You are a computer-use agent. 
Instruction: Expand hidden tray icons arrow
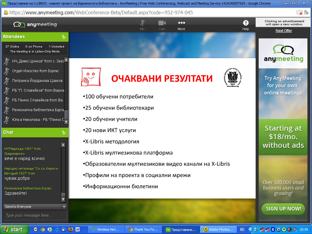pos(251,230)
